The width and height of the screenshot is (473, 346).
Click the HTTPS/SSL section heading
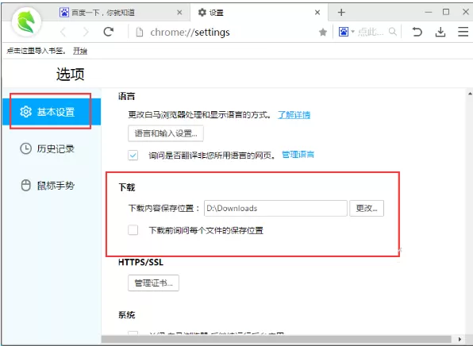click(140, 262)
